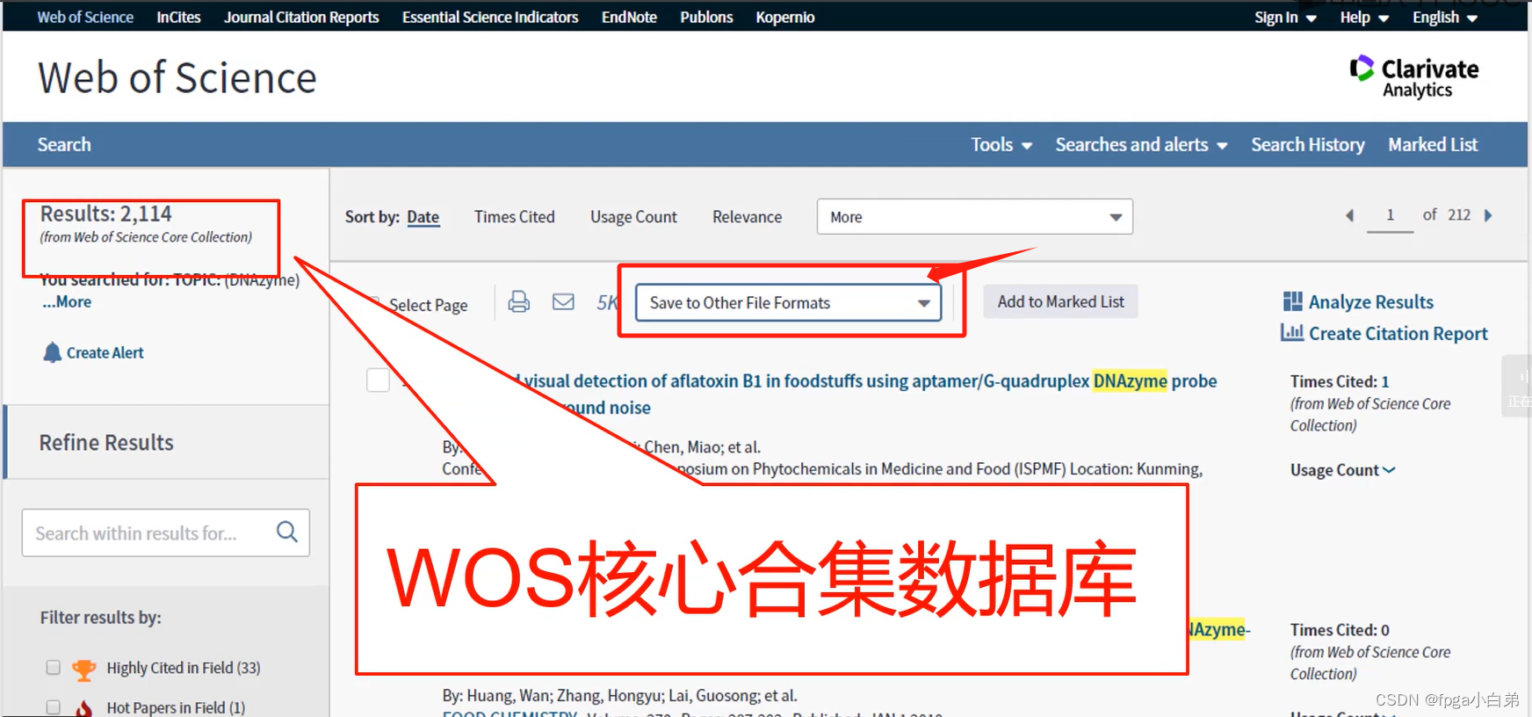
Task: Open the Help dropdown
Action: (1364, 18)
